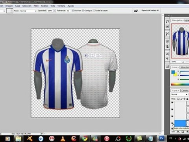Open the Vista menu
The width and height of the screenshot is (189, 142).
[53, 6]
